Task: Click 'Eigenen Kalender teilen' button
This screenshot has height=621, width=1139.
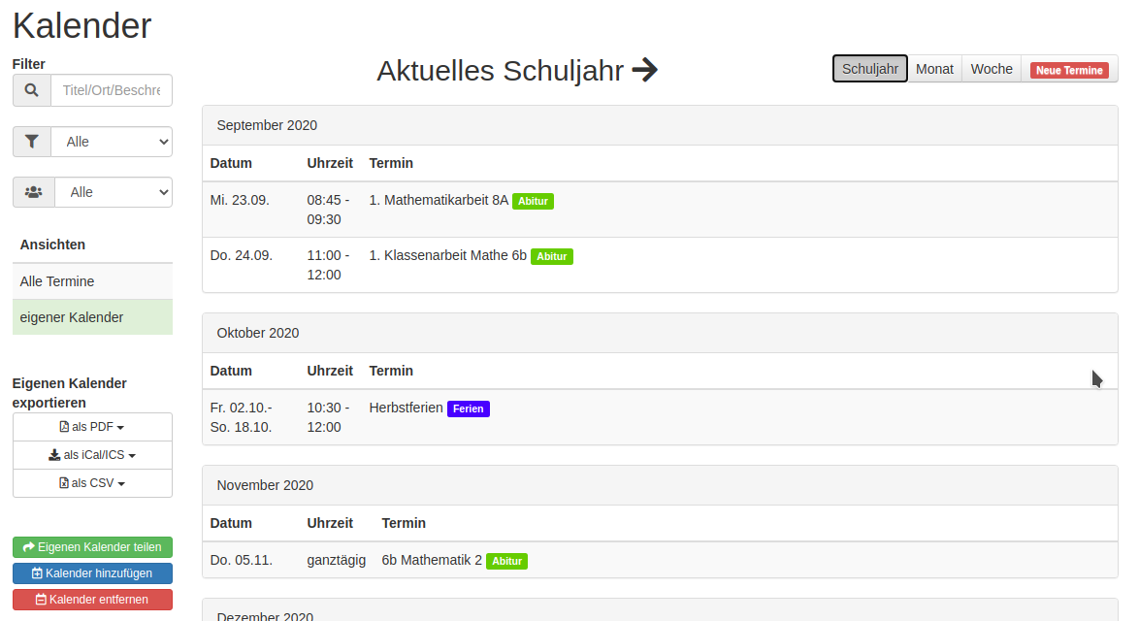Action: [x=92, y=547]
